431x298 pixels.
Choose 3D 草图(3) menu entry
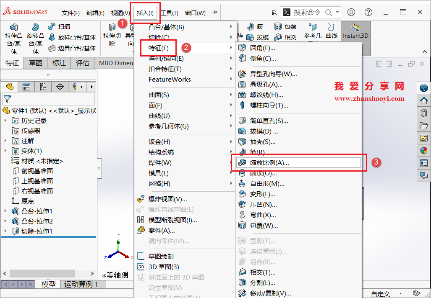[x=185, y=267]
